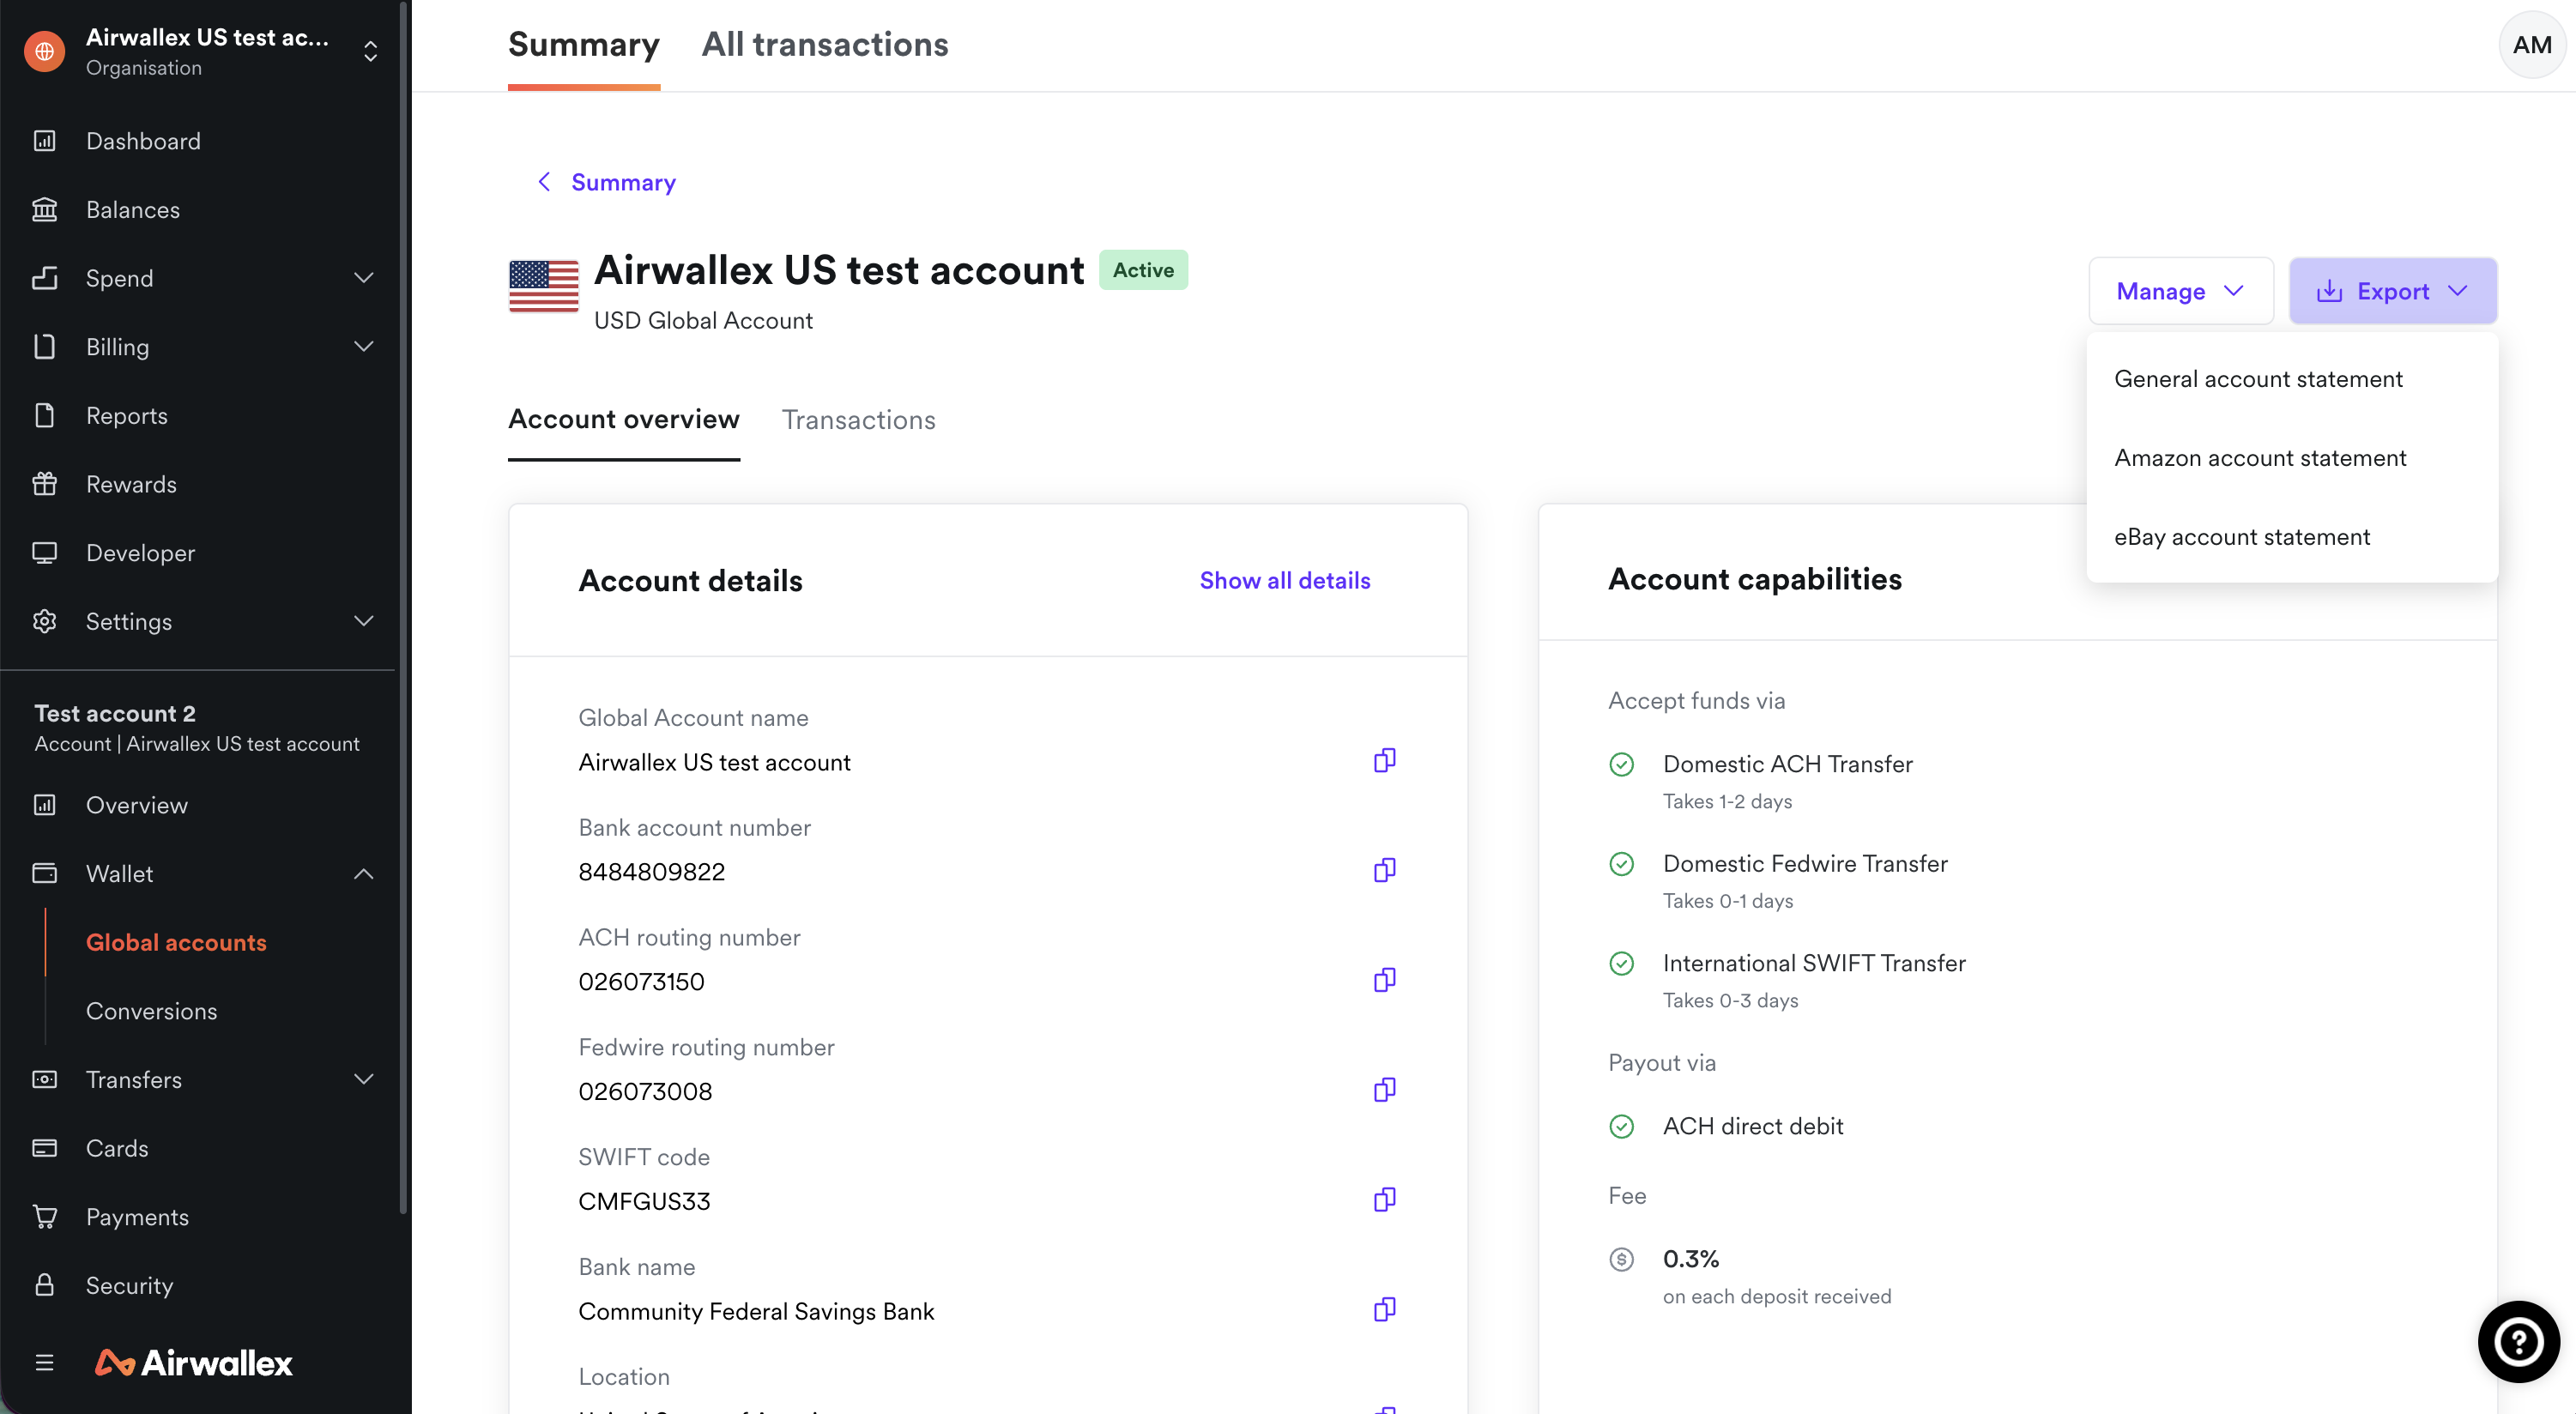
Task: Click the Rewards gift icon
Action: click(x=44, y=484)
